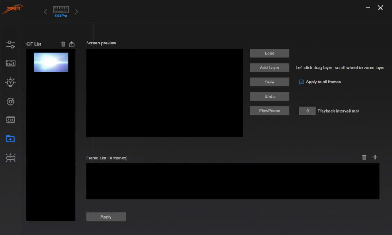Close the application window

(380, 8)
